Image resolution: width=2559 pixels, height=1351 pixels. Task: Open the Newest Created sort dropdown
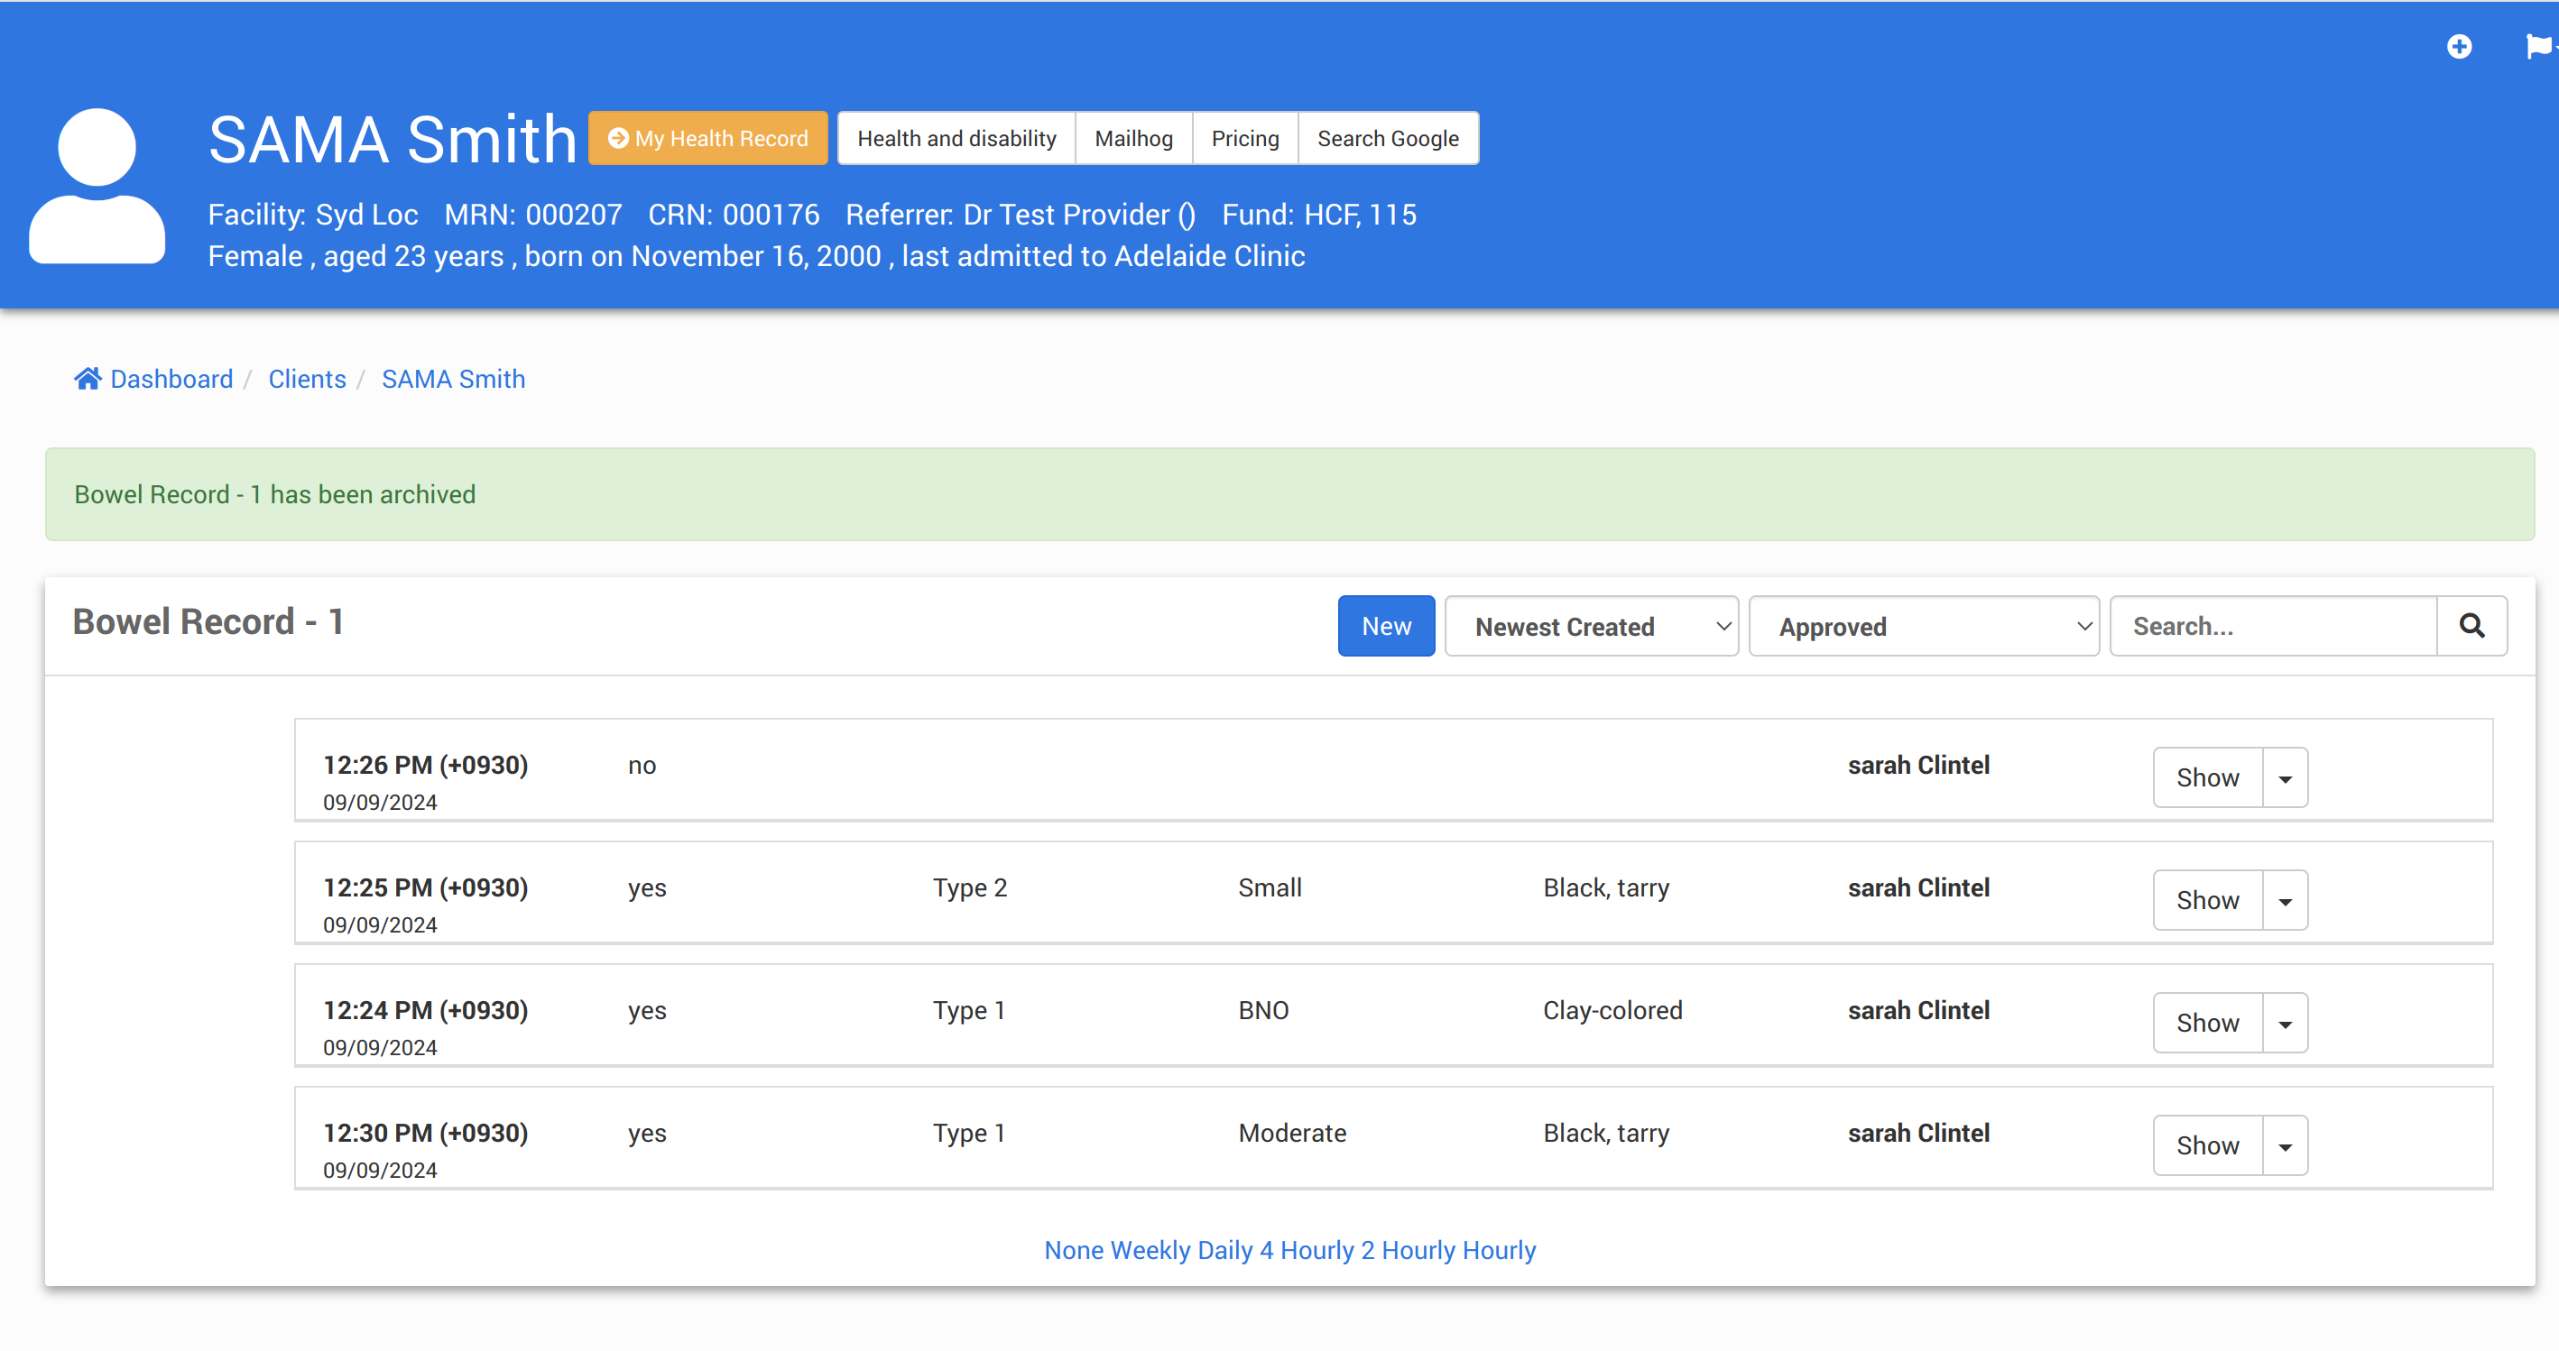point(1591,627)
